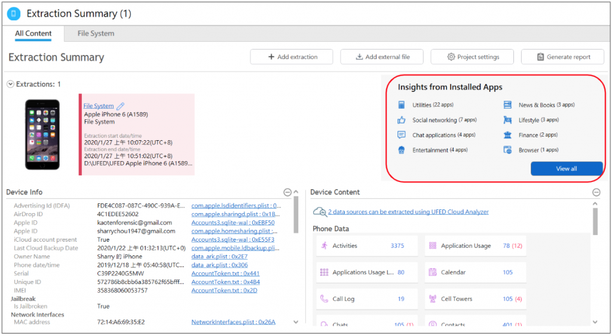The image size is (612, 336).
Task: Click View all installed apps button
Action: pos(567,169)
